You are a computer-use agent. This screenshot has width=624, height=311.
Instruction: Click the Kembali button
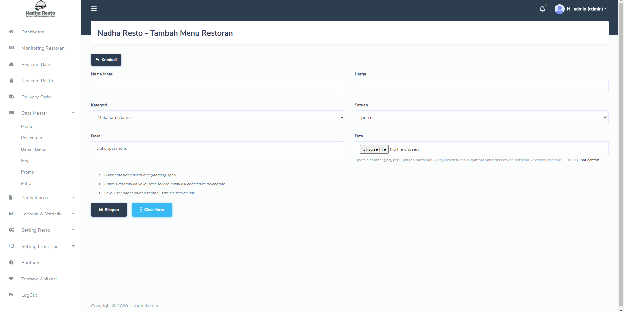point(106,60)
